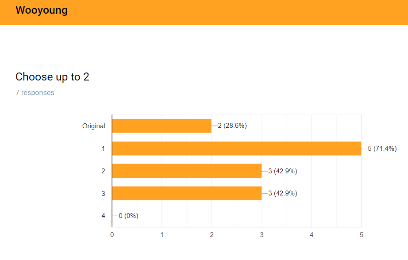
Task: Click the orange Original bar
Action: [x=162, y=126]
